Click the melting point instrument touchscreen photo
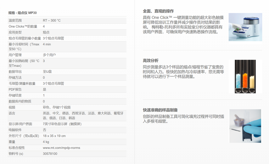269x164 pixels. pyautogui.click(x=245, y=27)
